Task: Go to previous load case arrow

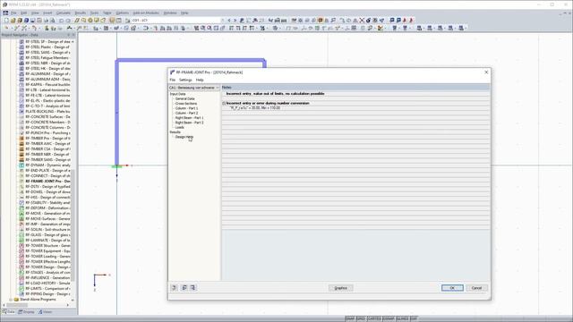Action: [x=229, y=21]
